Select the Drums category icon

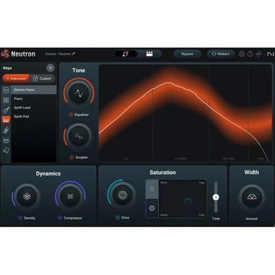(6, 140)
